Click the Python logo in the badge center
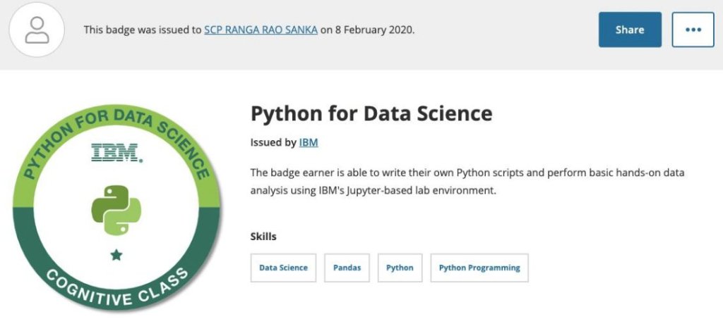The width and height of the screenshot is (723, 319). tap(116, 210)
